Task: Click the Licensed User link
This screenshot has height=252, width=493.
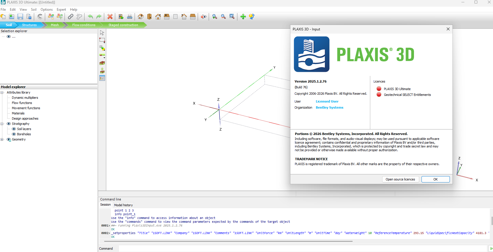Action: (x=327, y=101)
